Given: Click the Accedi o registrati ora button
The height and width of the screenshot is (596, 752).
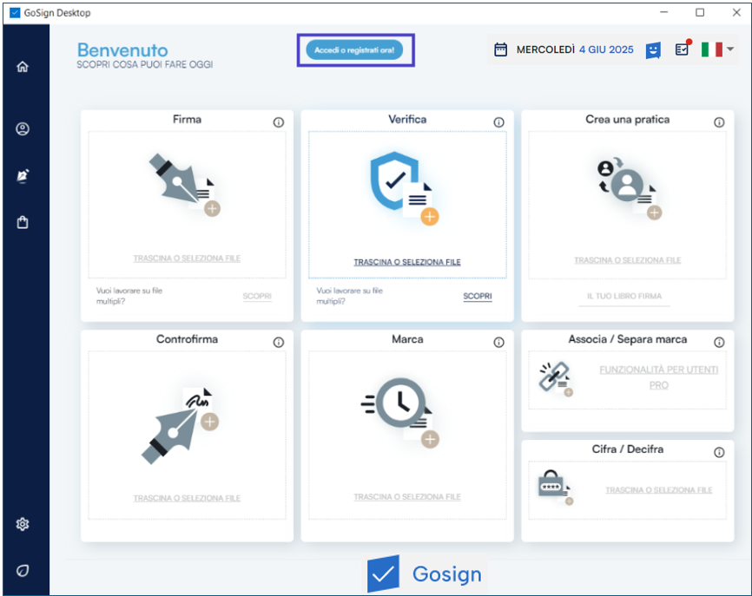Looking at the screenshot, I should [354, 50].
